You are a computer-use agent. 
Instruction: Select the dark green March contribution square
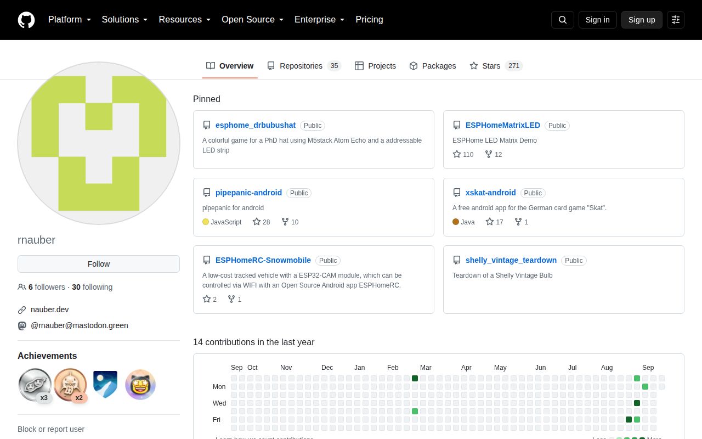point(415,378)
